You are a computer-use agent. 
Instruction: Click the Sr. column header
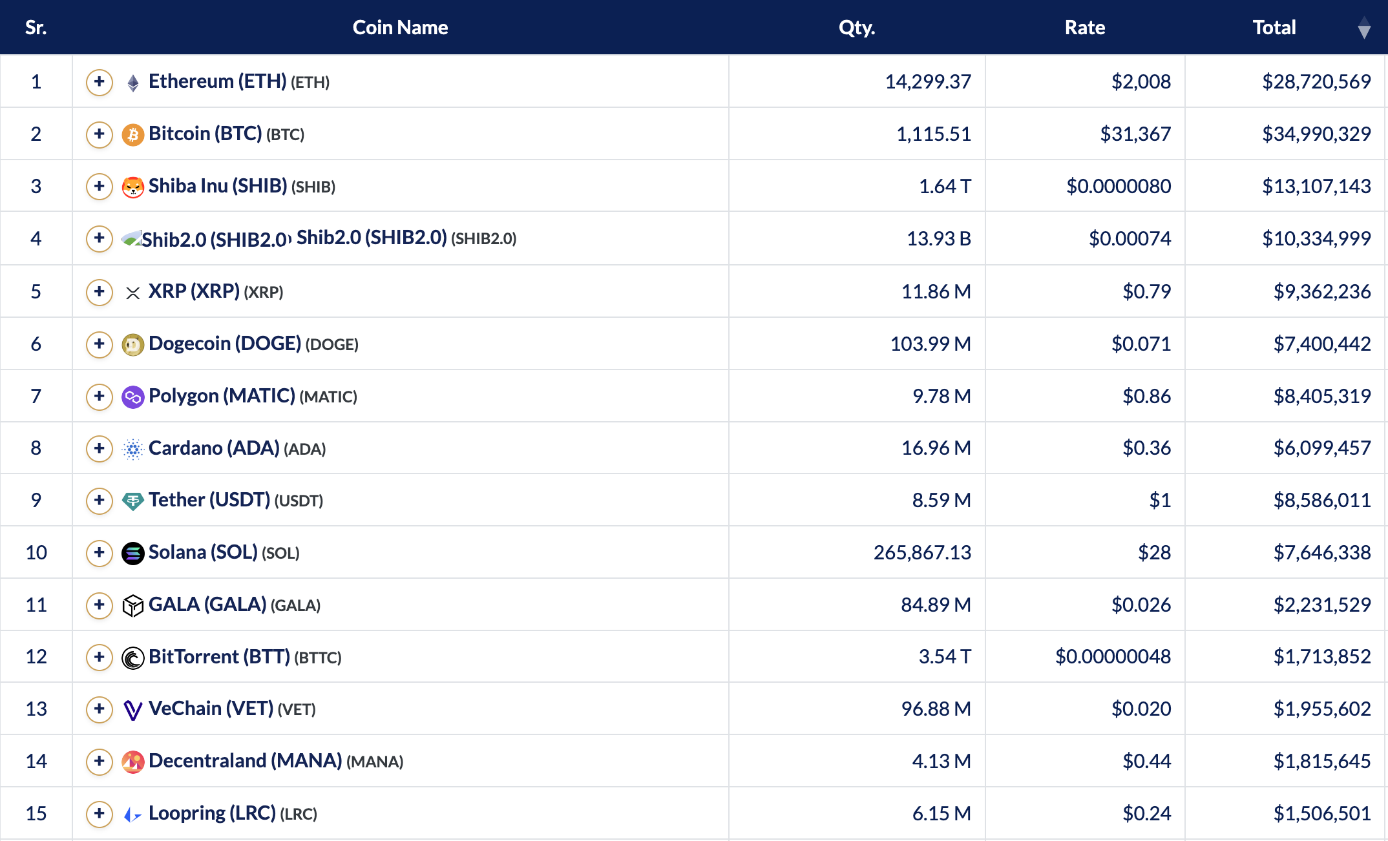click(x=36, y=28)
